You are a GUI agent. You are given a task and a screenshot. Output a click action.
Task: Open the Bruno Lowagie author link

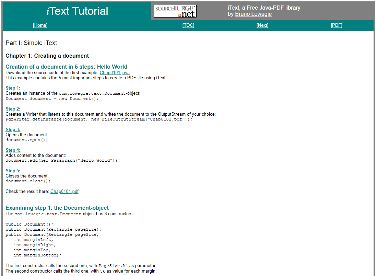click(x=254, y=14)
